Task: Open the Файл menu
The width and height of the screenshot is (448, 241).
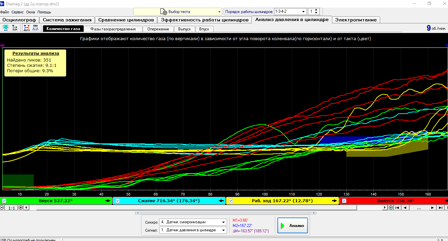Action: (x=5, y=12)
